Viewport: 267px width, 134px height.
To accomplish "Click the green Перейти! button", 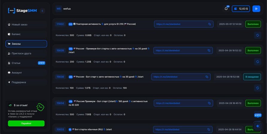I will pos(26,123).
